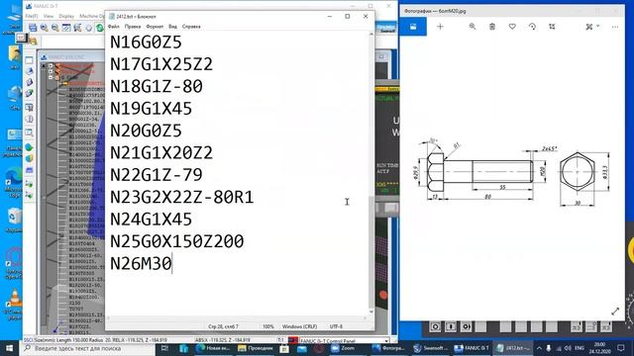
Task: Open the notification center in taskbar
Action: (621, 348)
